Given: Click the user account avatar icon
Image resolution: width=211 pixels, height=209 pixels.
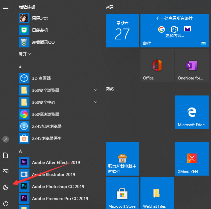Looking at the screenshot, I should pyautogui.click(x=6, y=139).
